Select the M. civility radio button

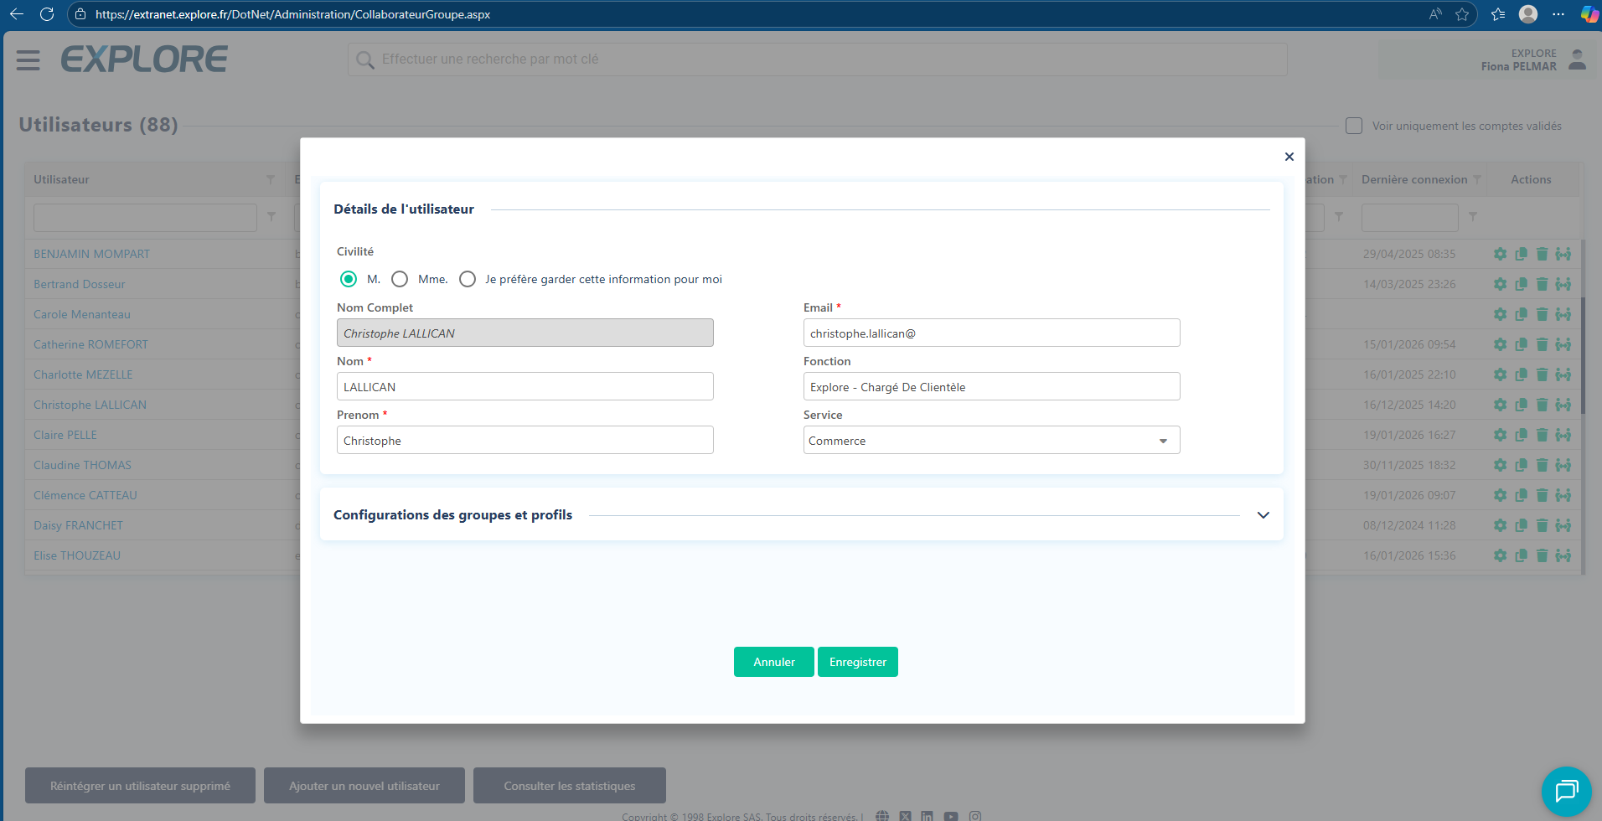click(349, 279)
